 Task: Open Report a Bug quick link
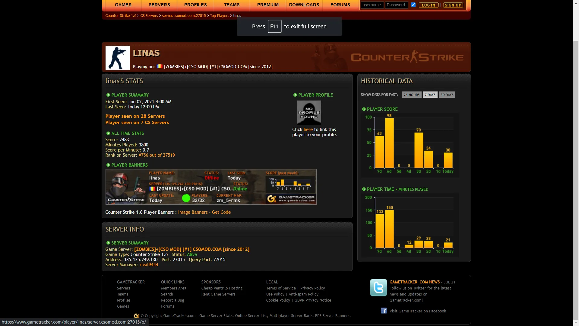(172, 300)
